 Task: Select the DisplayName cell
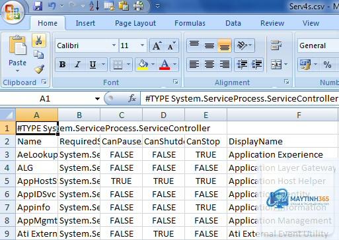point(282,141)
